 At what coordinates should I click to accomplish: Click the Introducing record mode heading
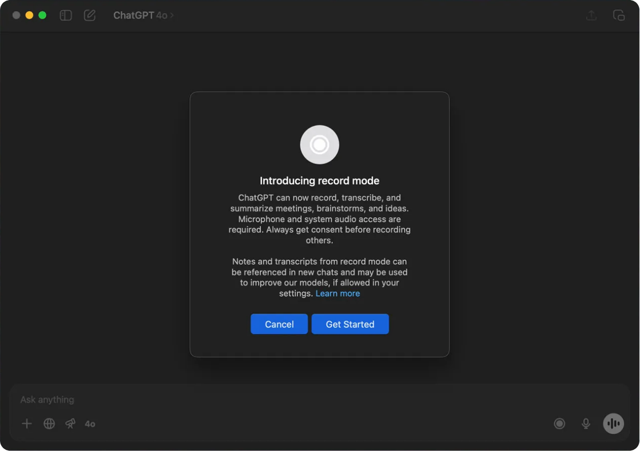tap(319, 181)
